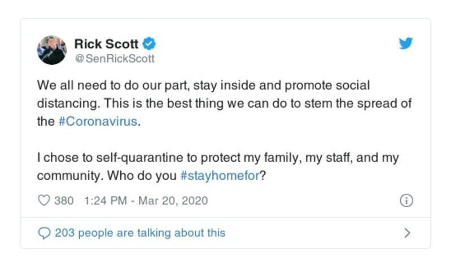
Task: Open "203 people are talking about this"
Action: tap(139, 233)
